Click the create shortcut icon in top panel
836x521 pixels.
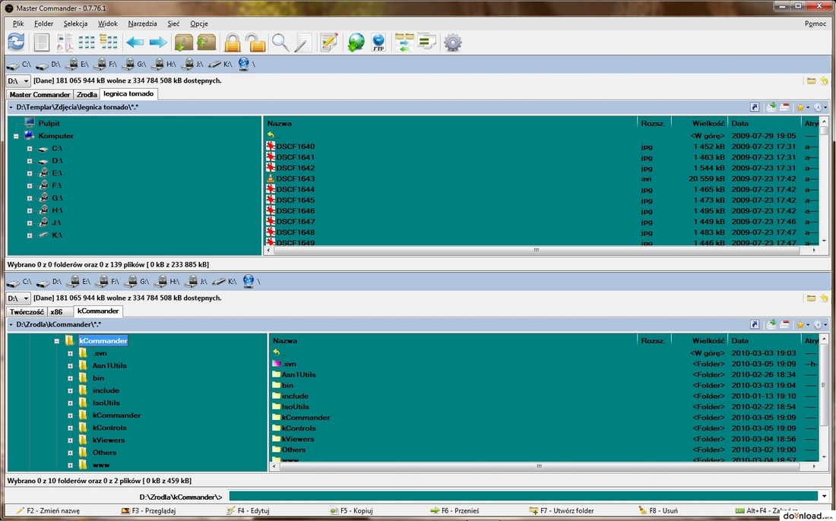coord(755,107)
